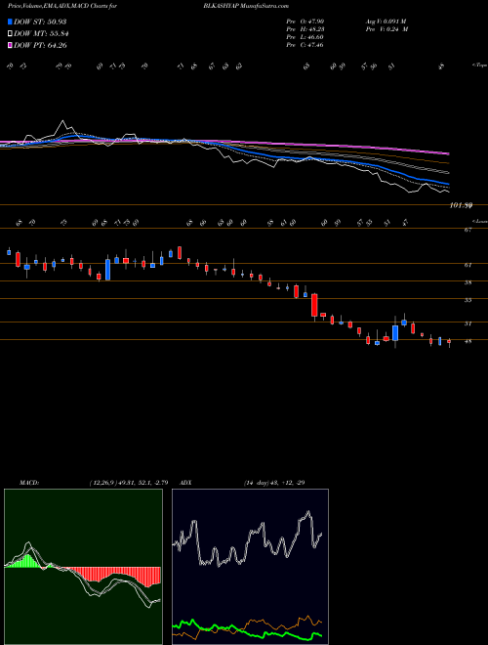The width and height of the screenshot is (488, 645).
Task: Select the 'DOW ST: 50.93' legend text
Action: pos(40,21)
